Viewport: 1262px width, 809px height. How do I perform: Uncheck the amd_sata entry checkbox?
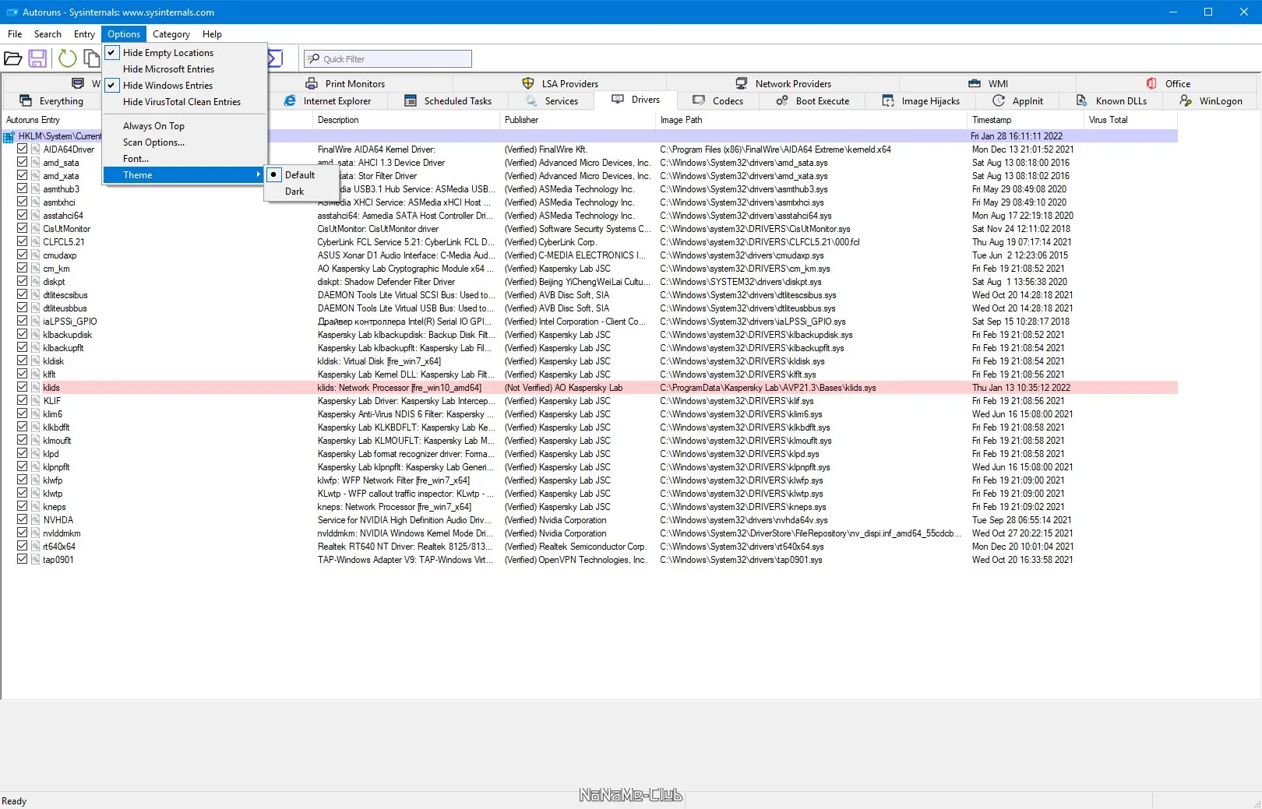click(23, 162)
